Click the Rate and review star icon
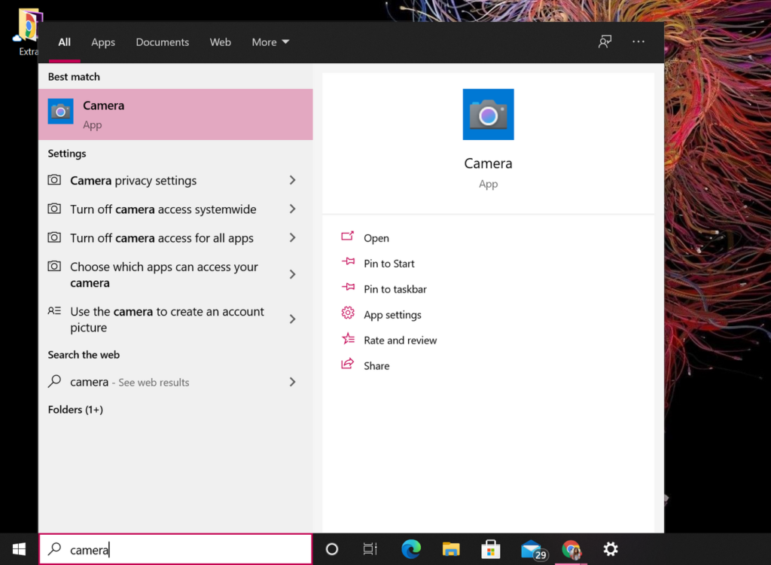This screenshot has width=771, height=565. tap(347, 340)
